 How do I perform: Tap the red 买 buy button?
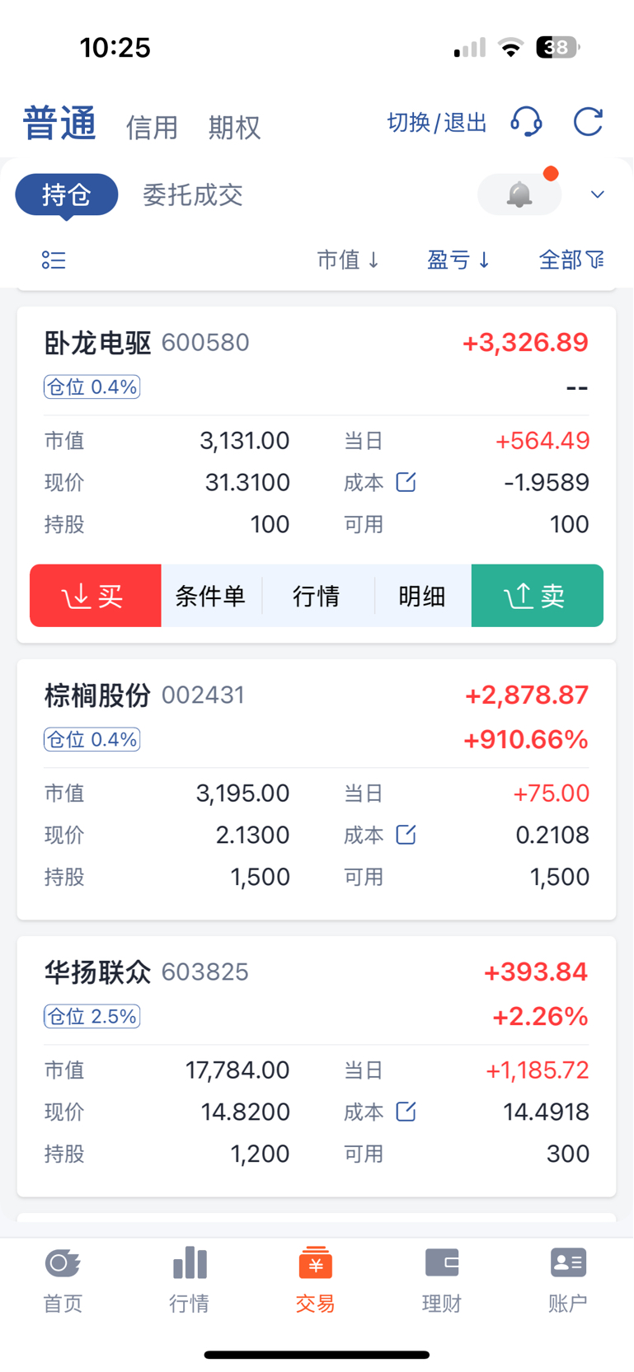96,596
